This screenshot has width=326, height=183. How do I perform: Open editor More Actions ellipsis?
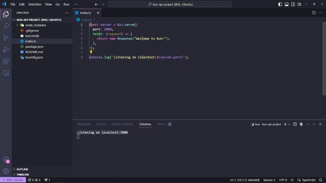point(320,13)
